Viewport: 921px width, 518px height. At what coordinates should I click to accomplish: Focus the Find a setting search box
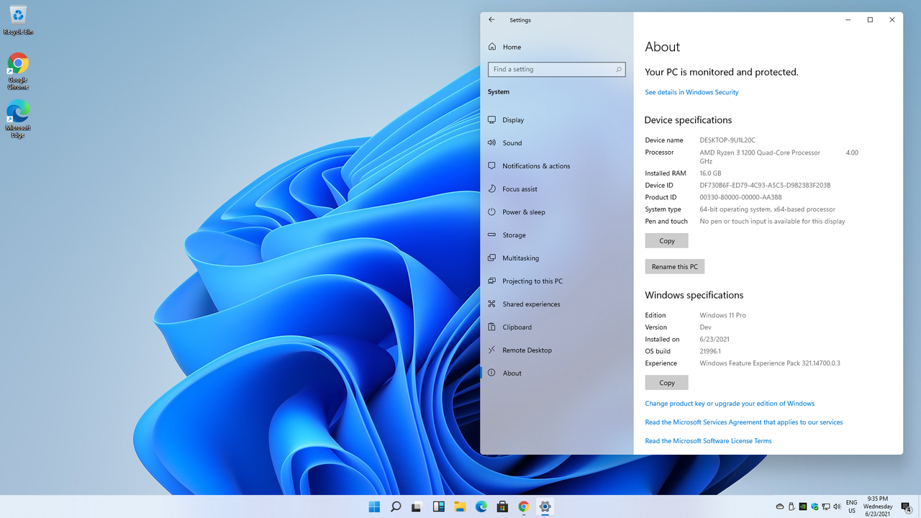(557, 69)
